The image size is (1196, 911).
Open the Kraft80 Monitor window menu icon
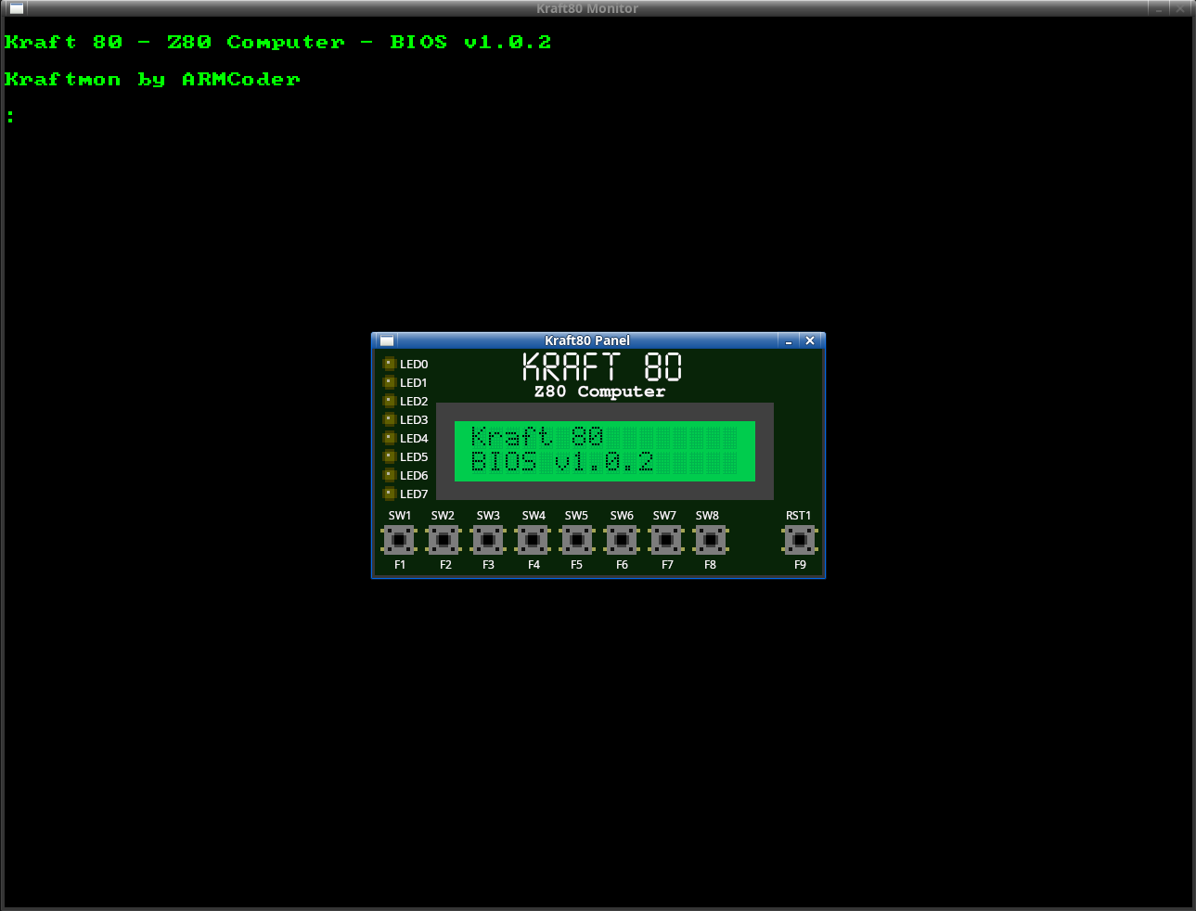click(16, 8)
